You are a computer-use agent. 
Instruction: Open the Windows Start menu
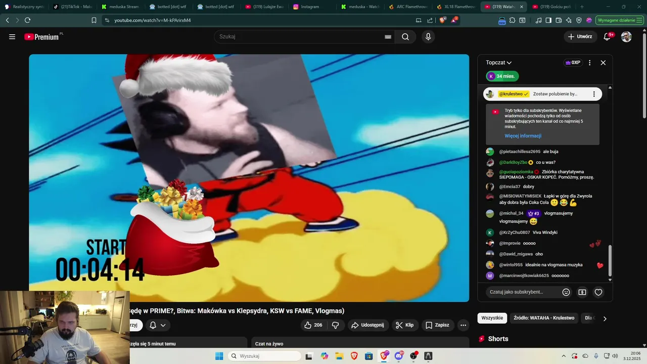[219, 356]
